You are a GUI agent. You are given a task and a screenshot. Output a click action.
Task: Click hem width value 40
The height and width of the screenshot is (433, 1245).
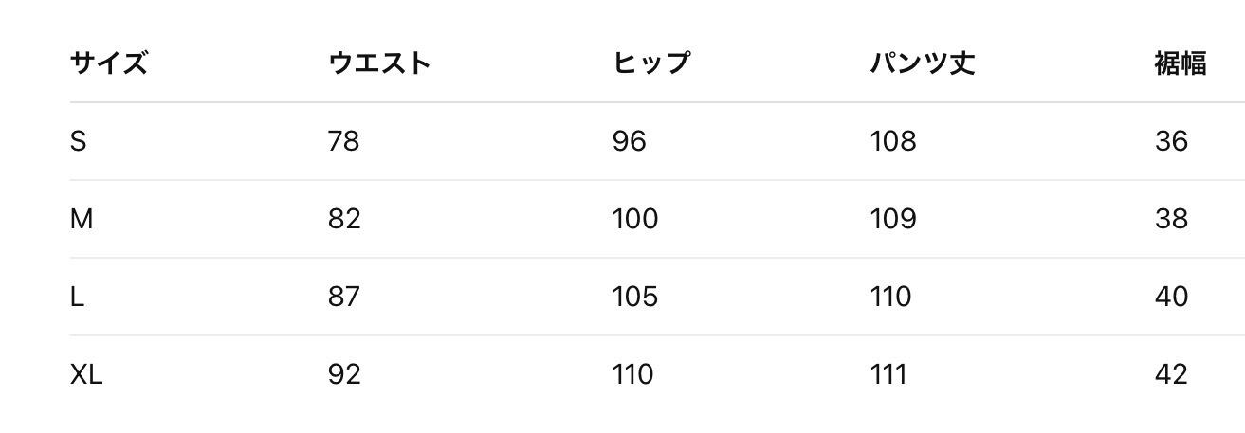point(1171,297)
